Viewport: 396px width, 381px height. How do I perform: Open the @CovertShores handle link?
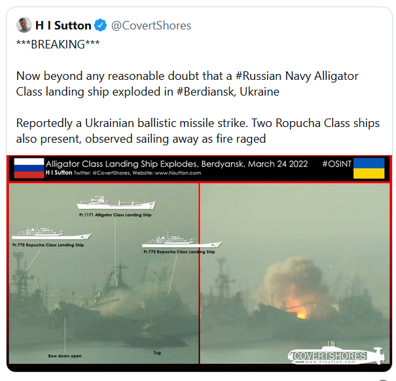pos(151,26)
